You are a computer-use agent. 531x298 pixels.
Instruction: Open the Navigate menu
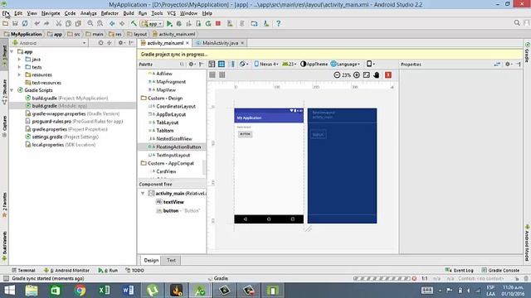point(51,13)
